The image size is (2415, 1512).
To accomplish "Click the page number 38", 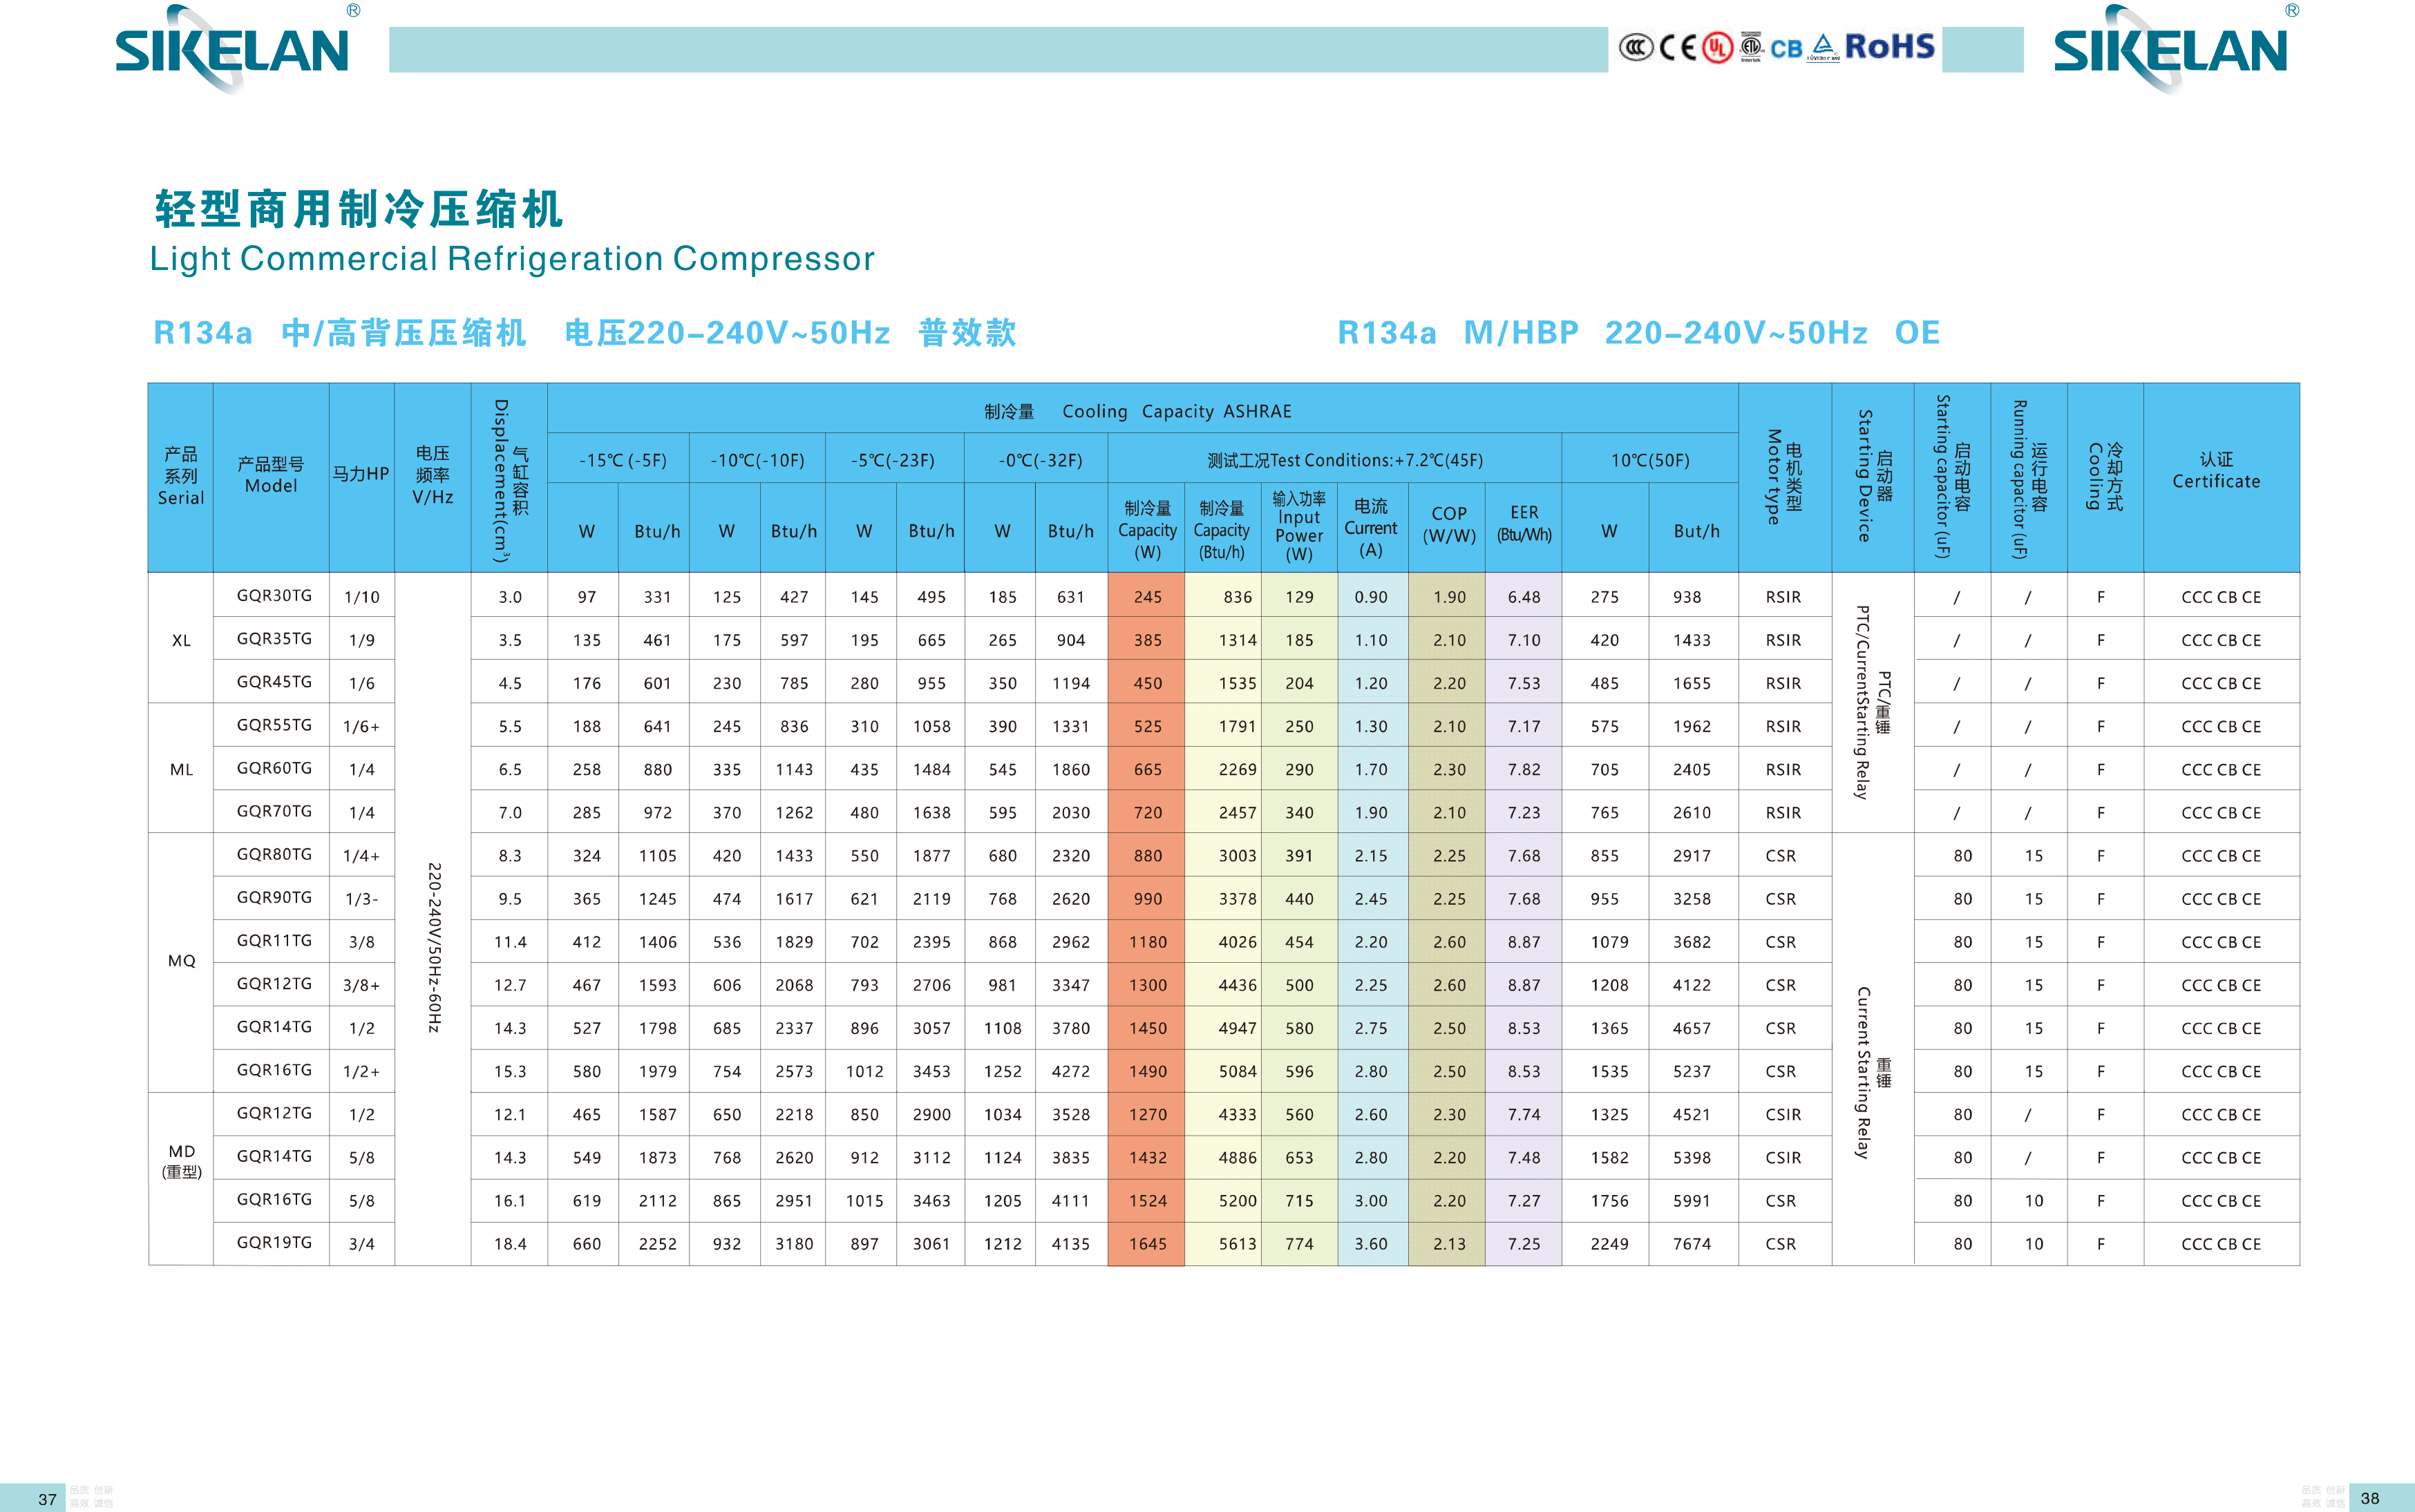I will pyautogui.click(x=2369, y=1497).
